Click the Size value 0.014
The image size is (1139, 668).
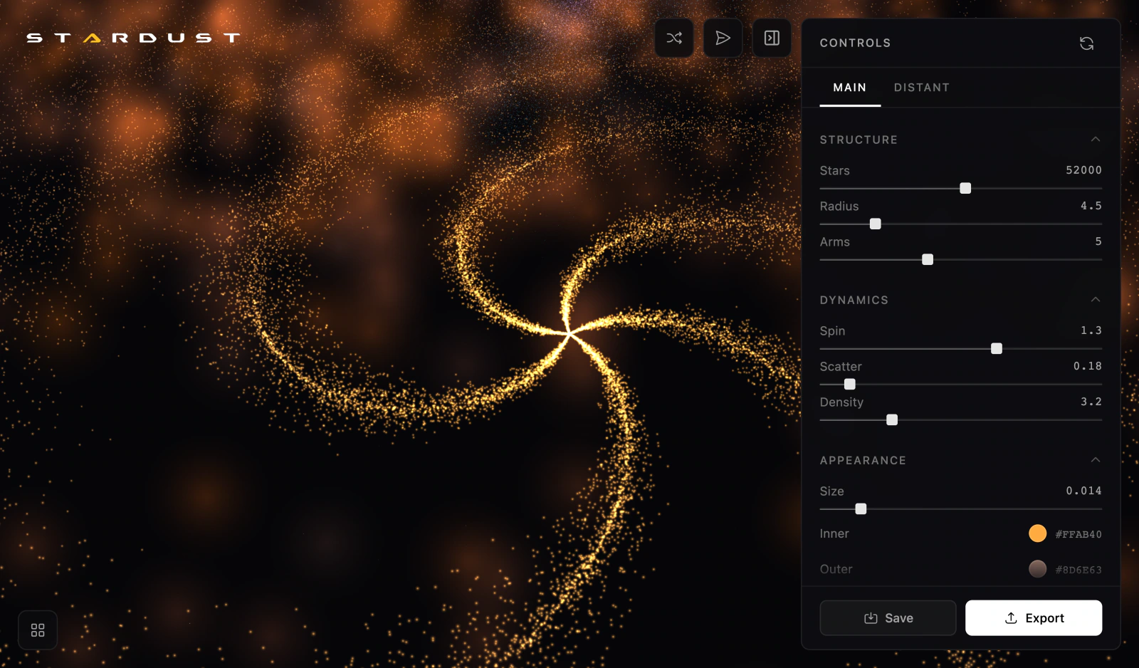1083,491
